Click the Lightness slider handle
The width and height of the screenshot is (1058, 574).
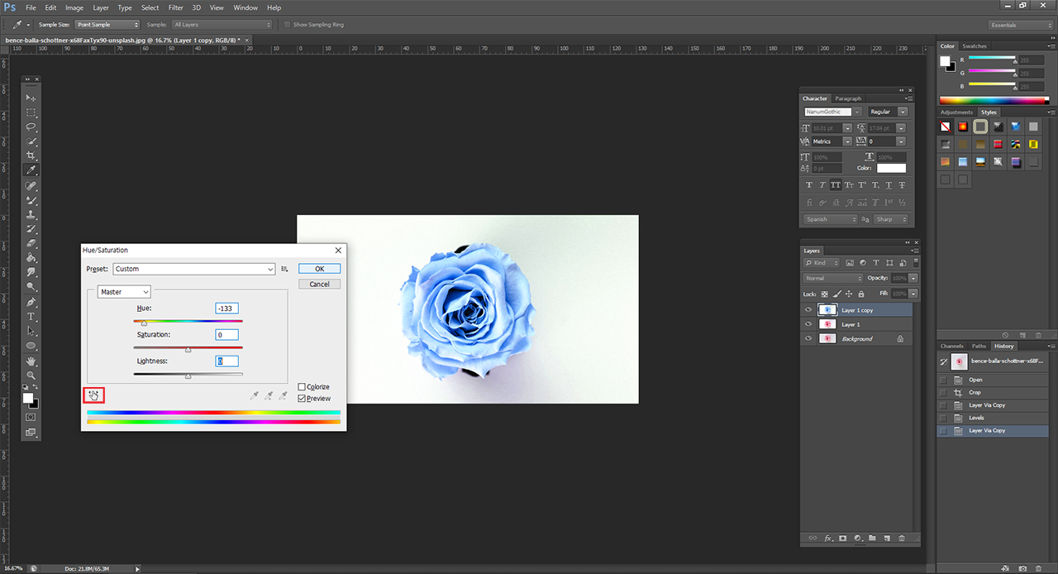coord(188,376)
